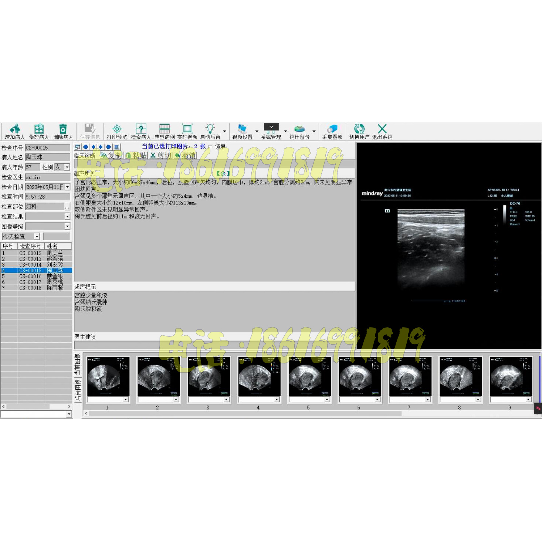
Task: Click the 医生建议 text field
Action: pyautogui.click(x=214, y=345)
